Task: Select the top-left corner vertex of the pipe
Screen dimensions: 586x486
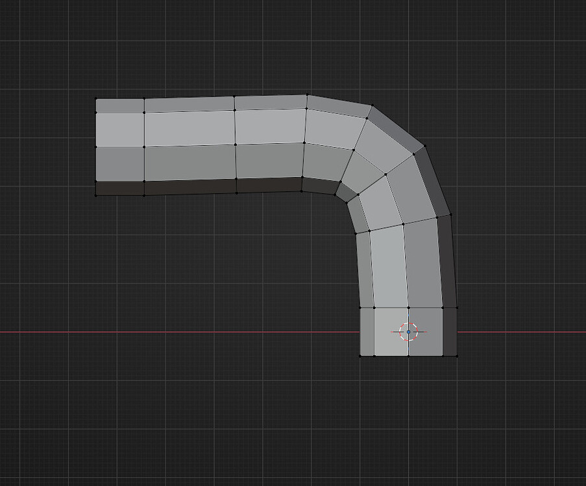Action: coord(96,99)
